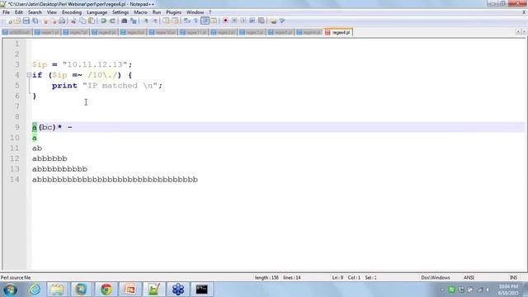Open the Search menu
The image size is (528, 297).
click(x=35, y=12)
